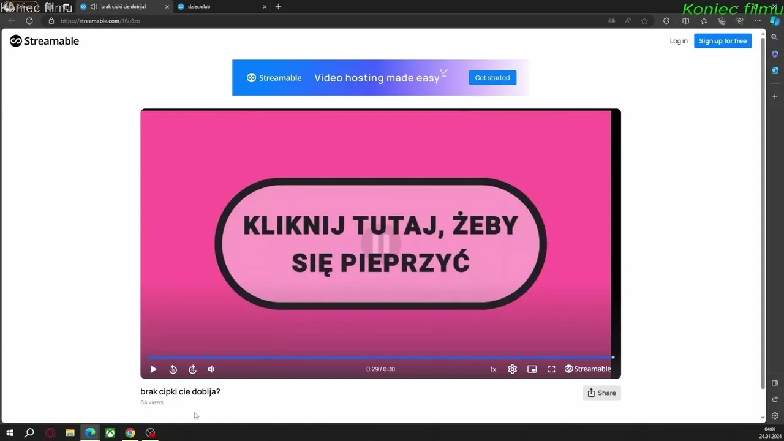
Task: Open browser essentials heart icon
Action: click(x=740, y=21)
